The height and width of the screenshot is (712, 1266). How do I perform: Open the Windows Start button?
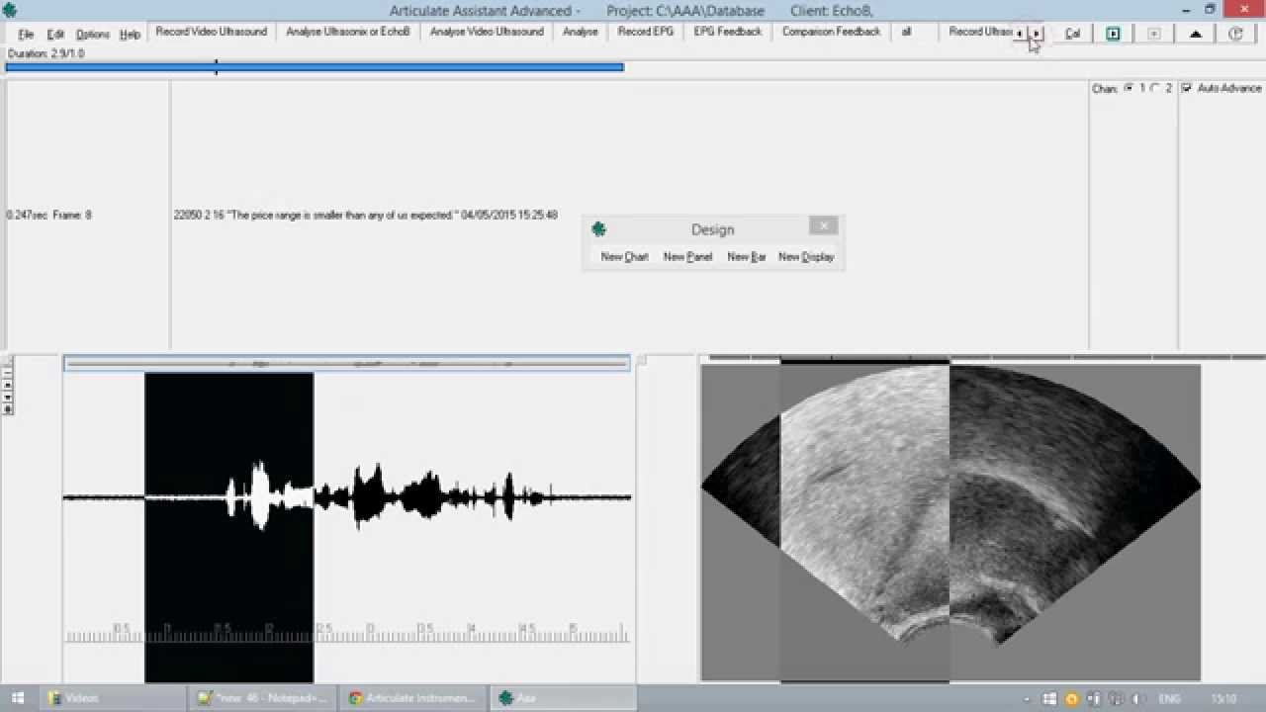18,698
